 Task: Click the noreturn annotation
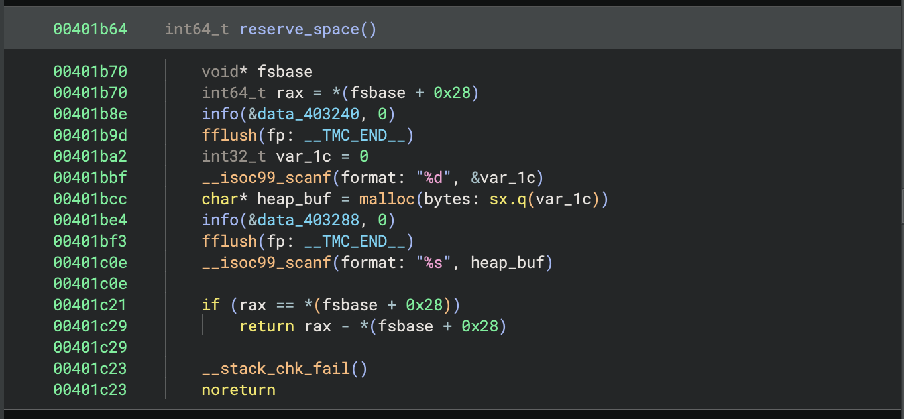click(238, 389)
